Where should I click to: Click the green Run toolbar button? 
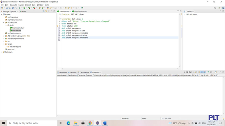[24, 8]
